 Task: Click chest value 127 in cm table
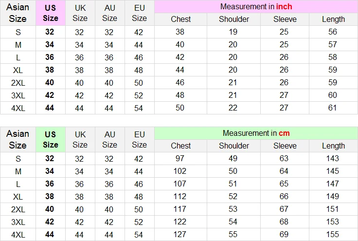pyautogui.click(x=180, y=234)
